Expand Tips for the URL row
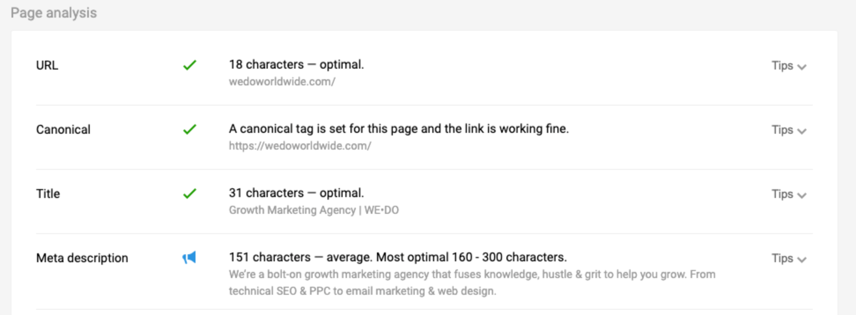The image size is (856, 315). coord(789,66)
